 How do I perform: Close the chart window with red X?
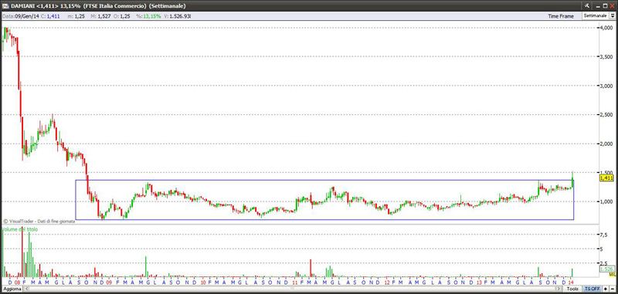point(613,5)
